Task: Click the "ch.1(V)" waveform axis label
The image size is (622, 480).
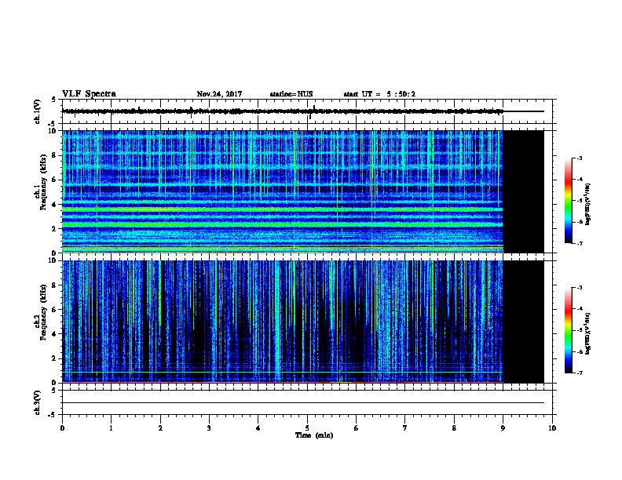Action: coord(38,111)
